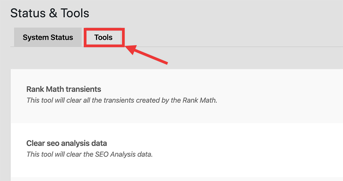Click "analysis data" in the second tool title
The height and width of the screenshot is (181, 343).
click(x=85, y=143)
